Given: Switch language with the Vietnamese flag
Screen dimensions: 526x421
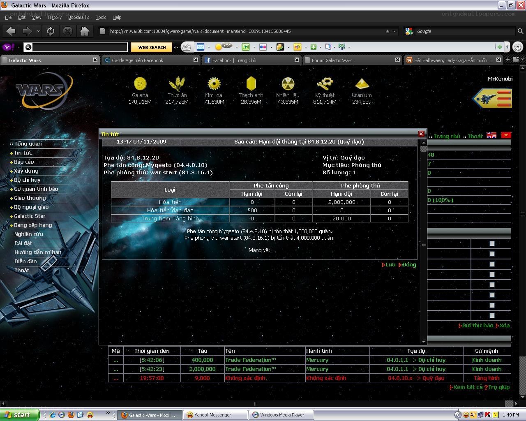Looking at the screenshot, I should [505, 135].
